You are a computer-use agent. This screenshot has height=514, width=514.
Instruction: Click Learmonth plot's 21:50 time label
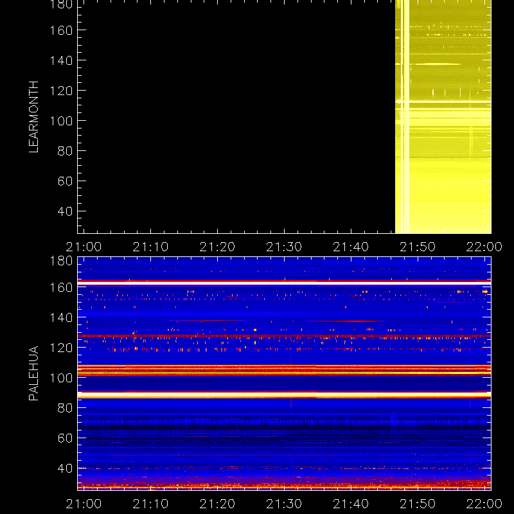(x=418, y=247)
